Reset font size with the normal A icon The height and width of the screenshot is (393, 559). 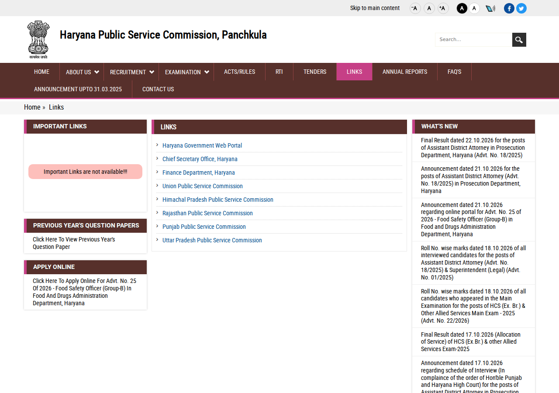pos(429,8)
